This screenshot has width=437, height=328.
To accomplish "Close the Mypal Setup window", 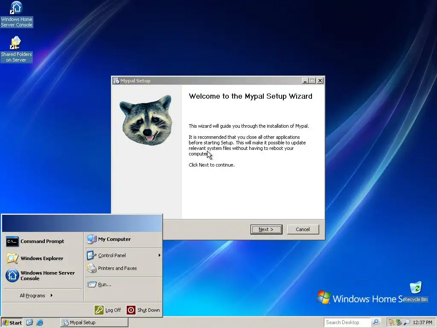I will click(x=320, y=81).
